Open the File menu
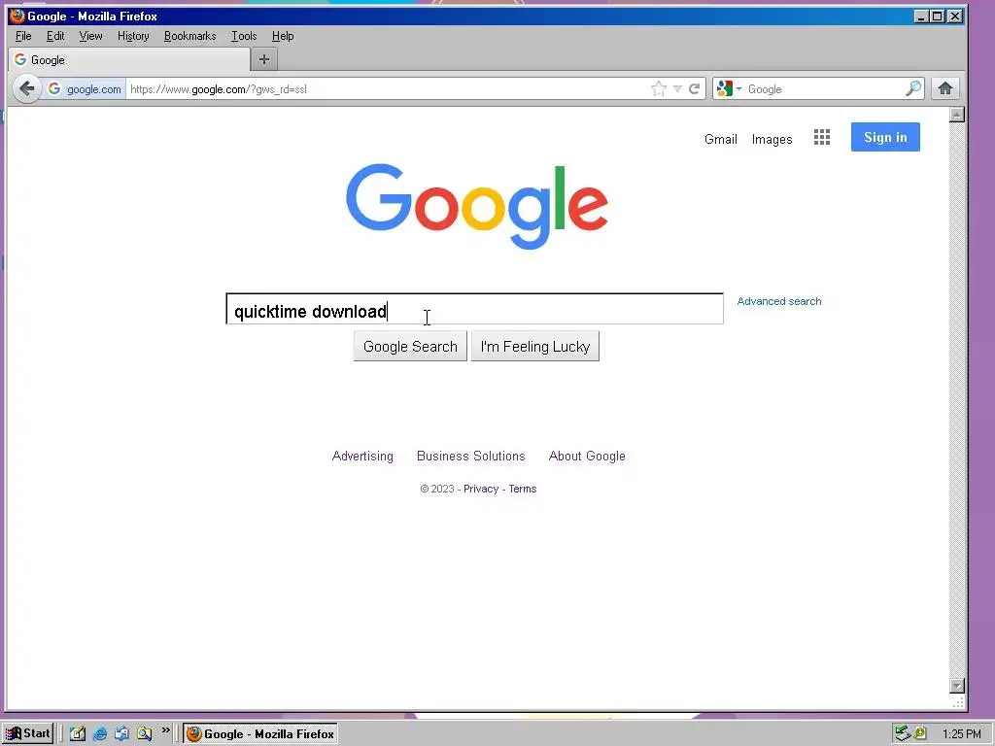This screenshot has height=746, width=995. [23, 36]
